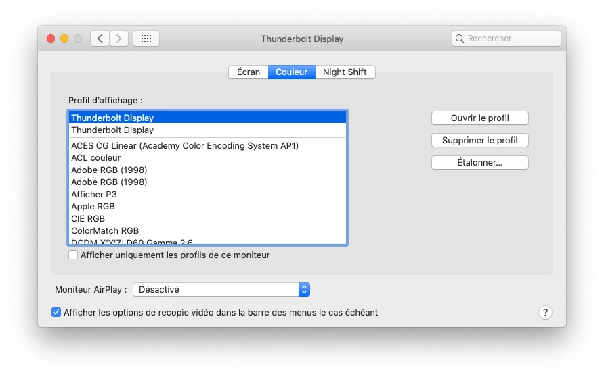Go forward with the right chevron button

(118, 39)
